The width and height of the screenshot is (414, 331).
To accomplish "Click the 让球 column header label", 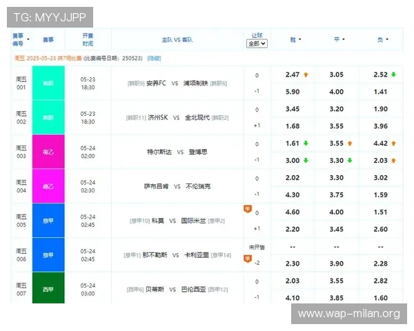I will (257, 35).
